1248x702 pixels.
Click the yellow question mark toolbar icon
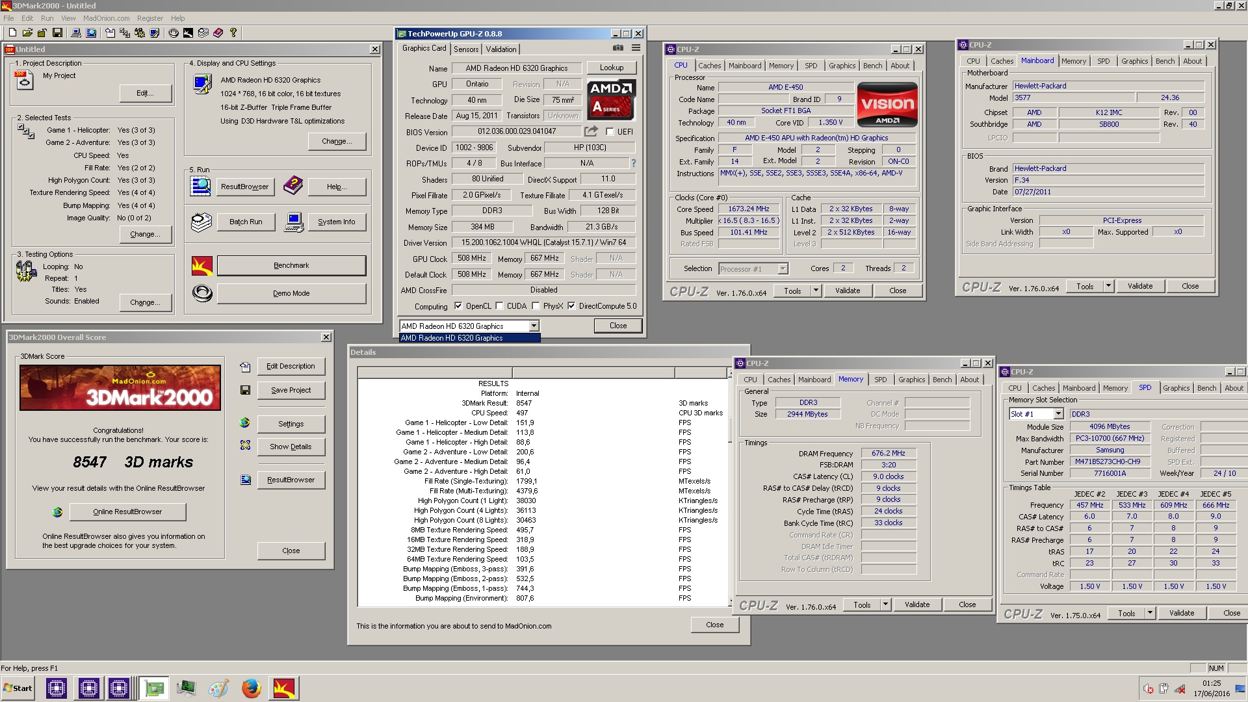tap(233, 32)
